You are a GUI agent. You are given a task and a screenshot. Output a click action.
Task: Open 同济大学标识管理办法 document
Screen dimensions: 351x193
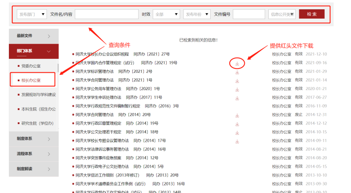coord(95,72)
